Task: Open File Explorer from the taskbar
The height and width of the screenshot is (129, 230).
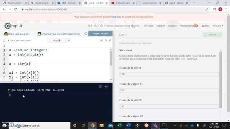Action: (101, 125)
